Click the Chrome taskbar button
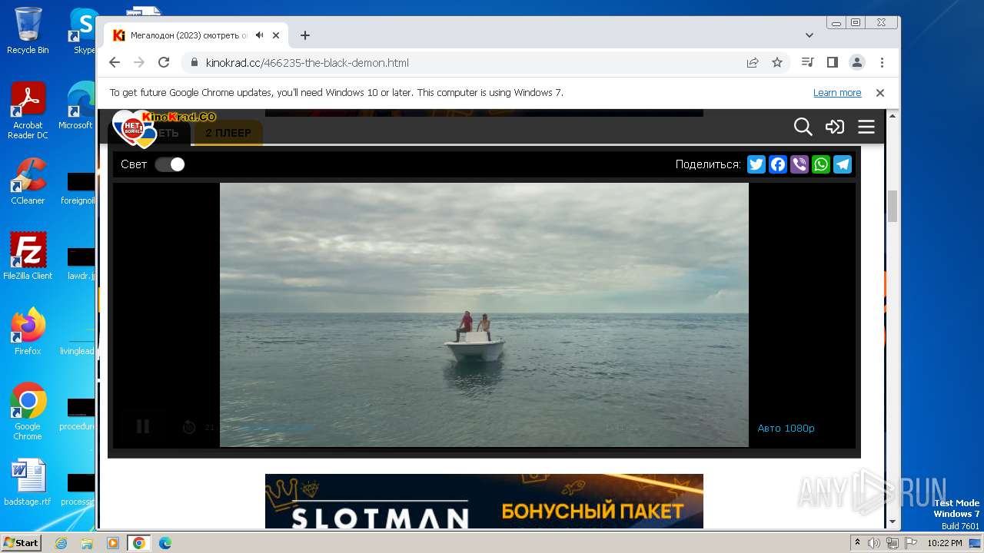Viewport: 984px width, 553px height. coord(139,543)
